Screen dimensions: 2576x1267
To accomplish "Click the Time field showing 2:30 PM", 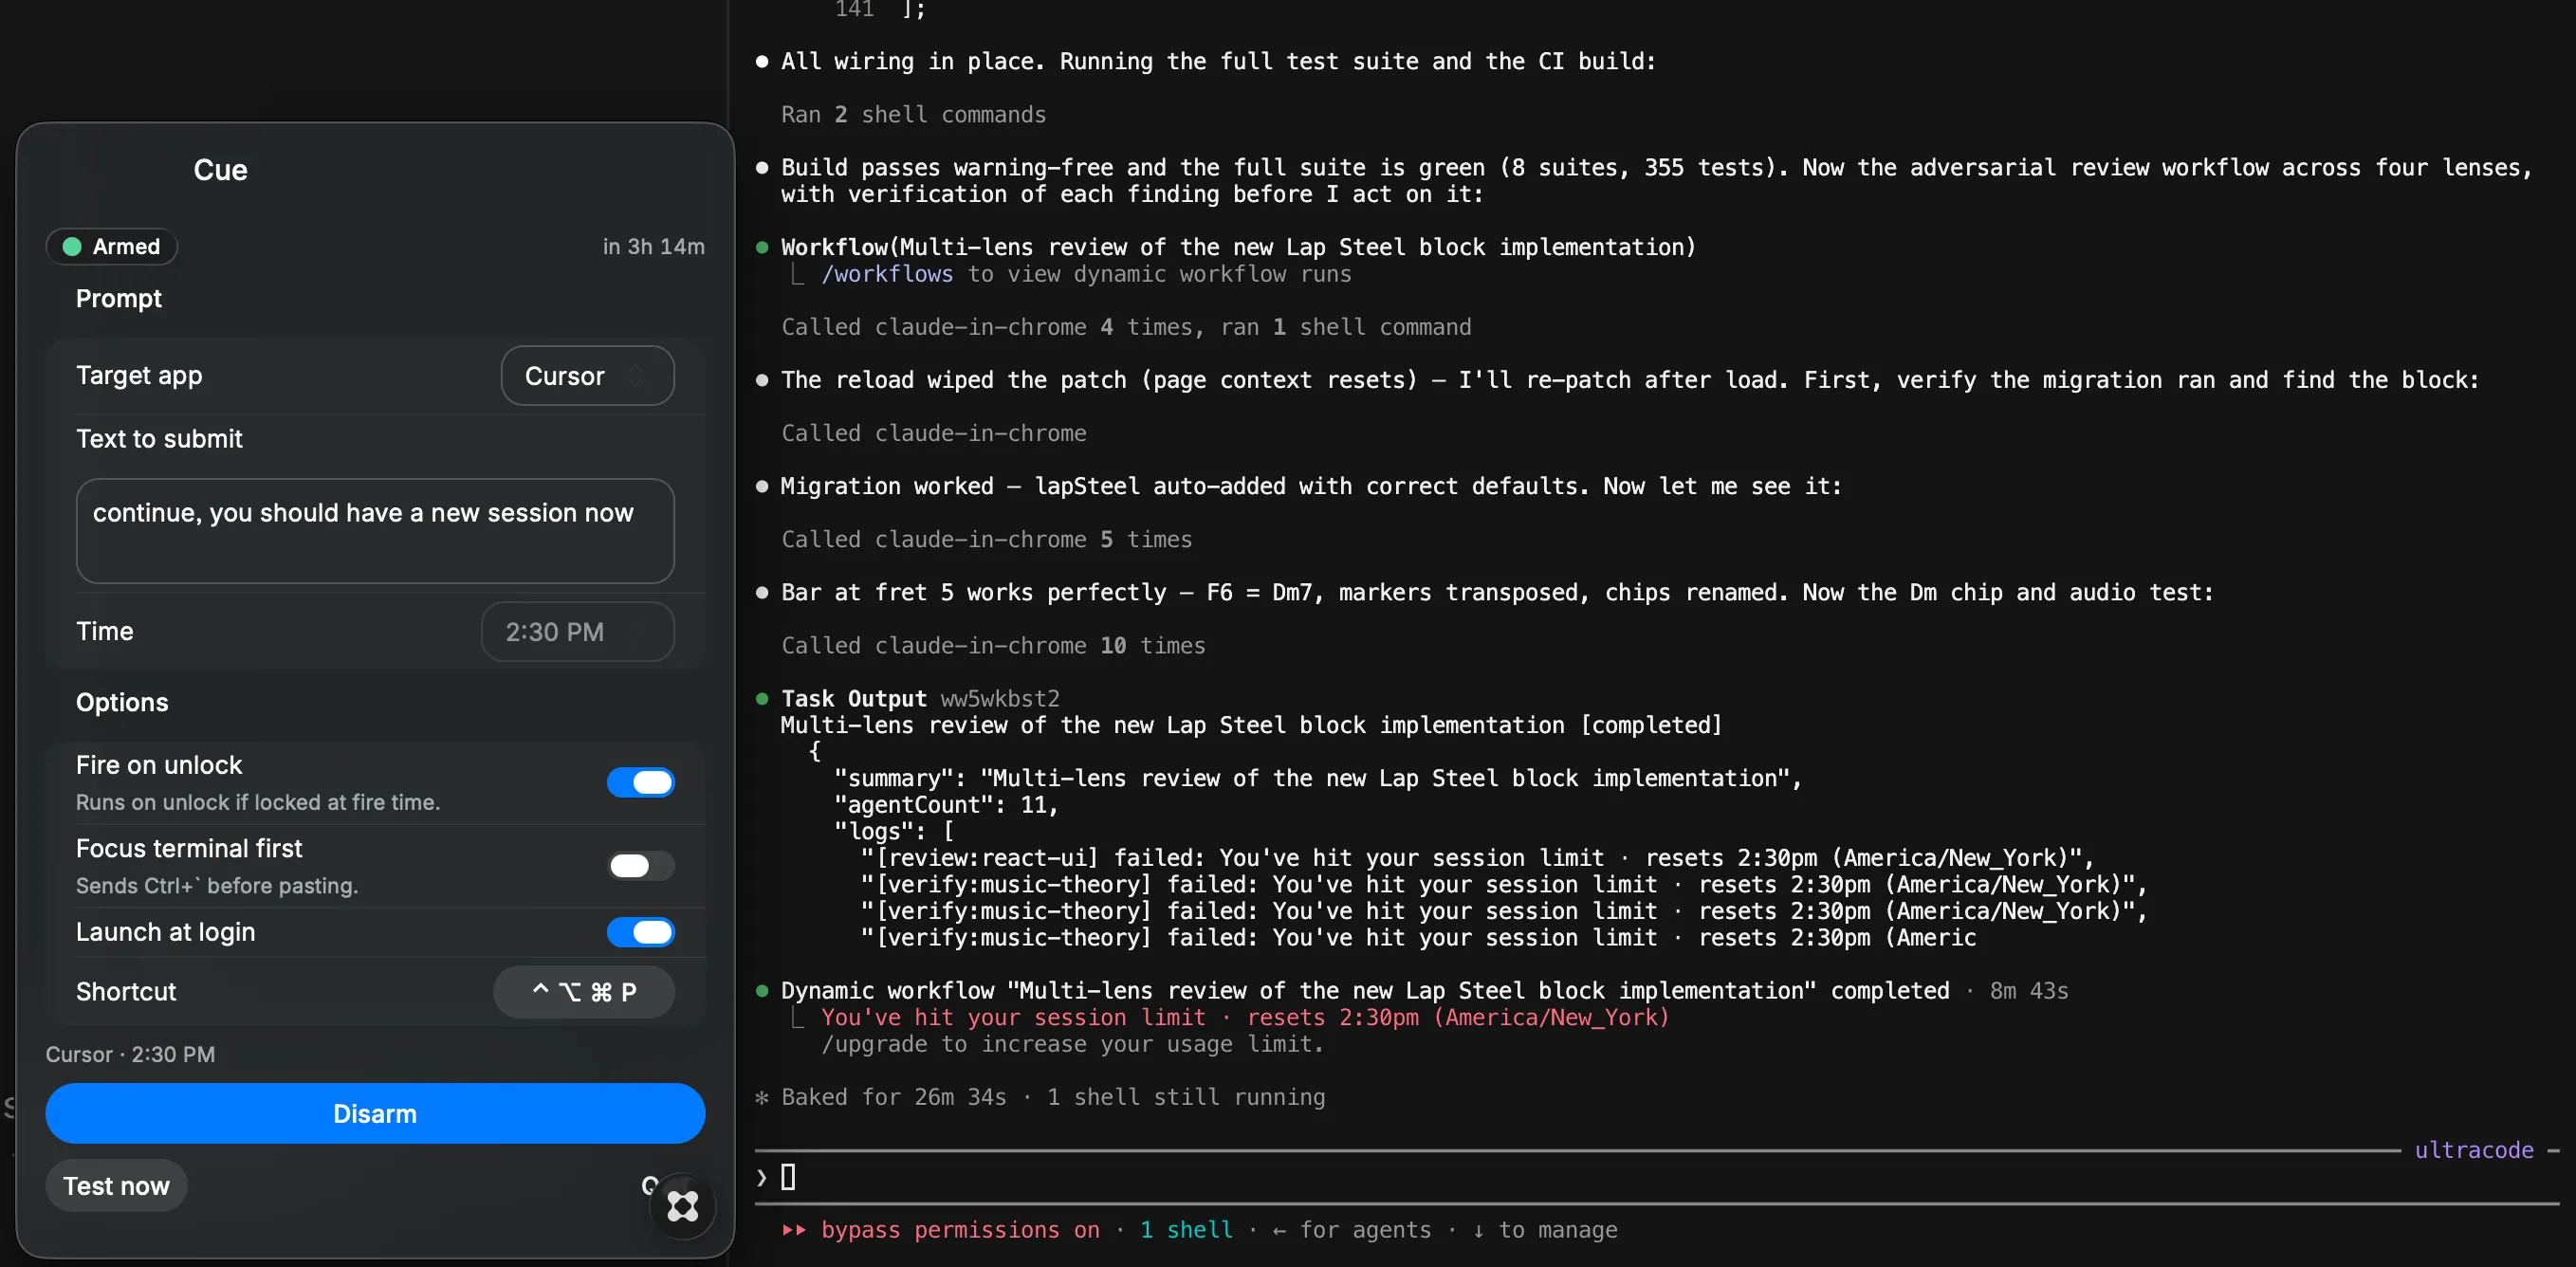I will 577,632.
